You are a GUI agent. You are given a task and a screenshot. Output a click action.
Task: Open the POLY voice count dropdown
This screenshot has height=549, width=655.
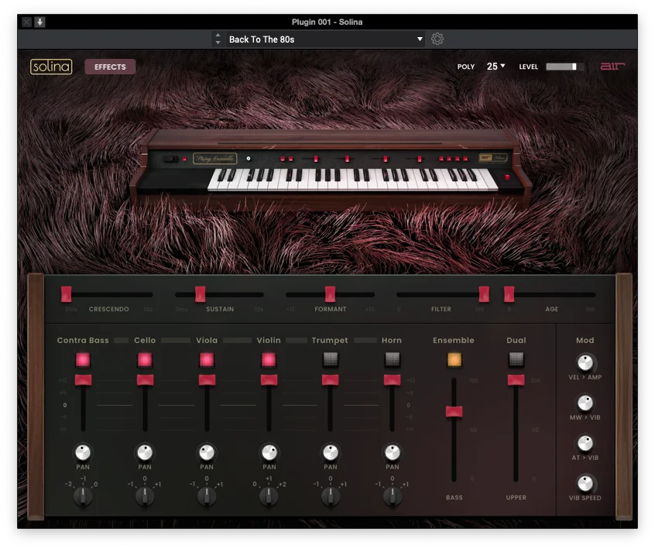(x=496, y=67)
